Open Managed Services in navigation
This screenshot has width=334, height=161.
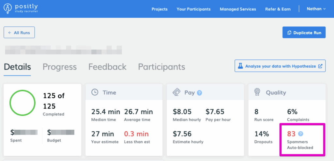[238, 9]
